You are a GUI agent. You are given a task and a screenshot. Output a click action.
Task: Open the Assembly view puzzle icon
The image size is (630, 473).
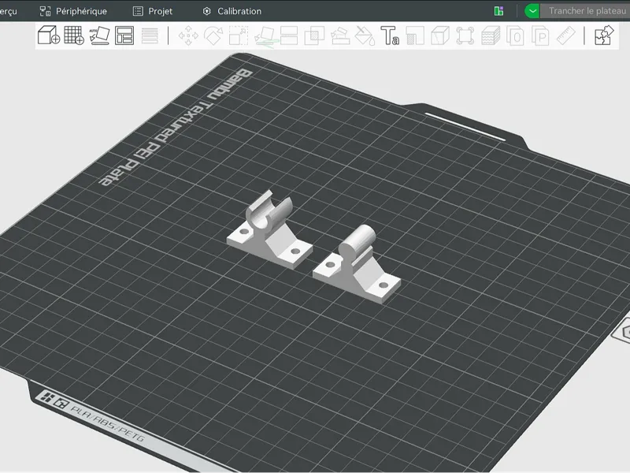[x=604, y=35]
